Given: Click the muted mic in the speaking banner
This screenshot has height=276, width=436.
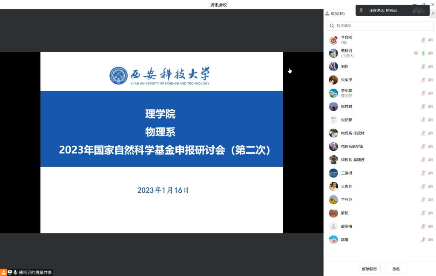Looking at the screenshot, I should point(361,10).
